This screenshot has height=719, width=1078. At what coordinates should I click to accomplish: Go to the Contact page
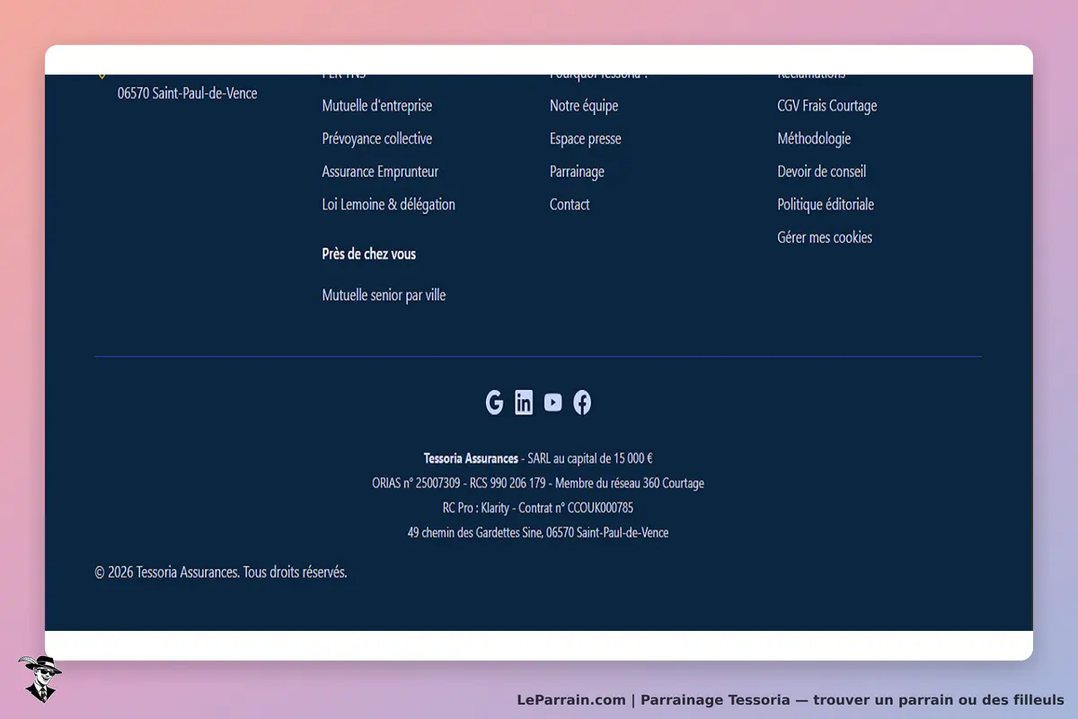tap(570, 205)
